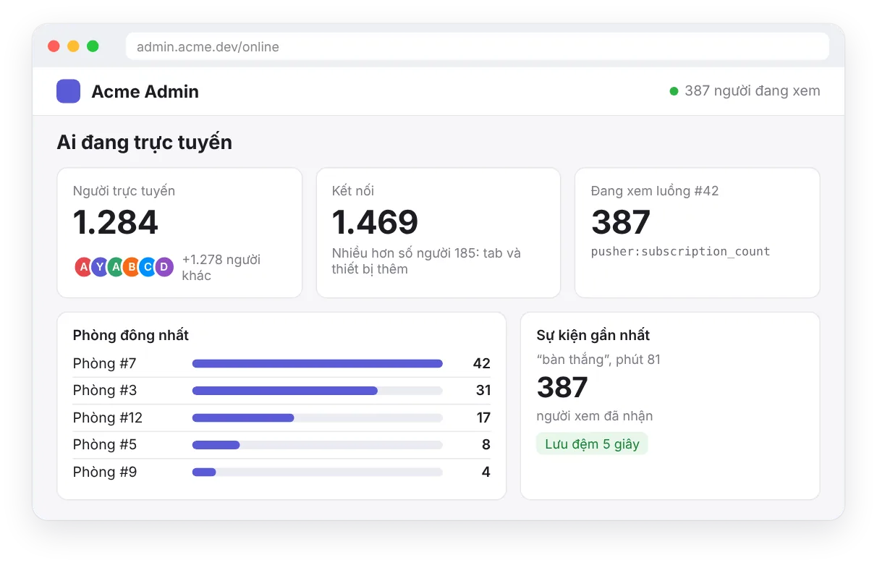Viewport: 877px width, 568px height.
Task: Click "387 người đang xem" in header
Action: click(753, 91)
